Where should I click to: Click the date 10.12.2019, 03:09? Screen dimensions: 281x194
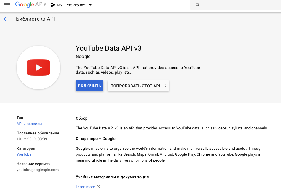point(32,139)
